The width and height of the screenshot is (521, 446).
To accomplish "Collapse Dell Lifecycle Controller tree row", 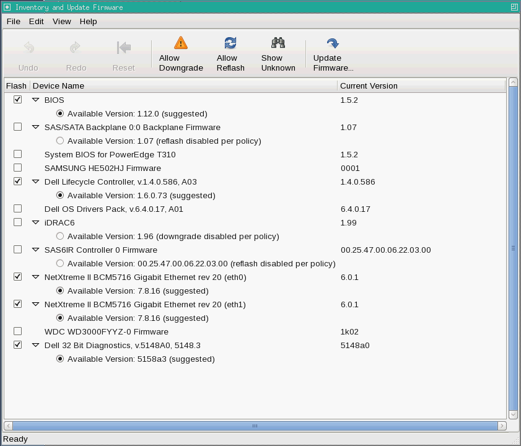I will [x=35, y=181].
